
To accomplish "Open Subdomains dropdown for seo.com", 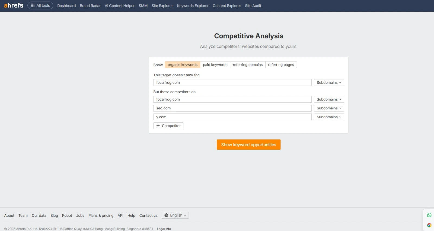I will coord(329,108).
